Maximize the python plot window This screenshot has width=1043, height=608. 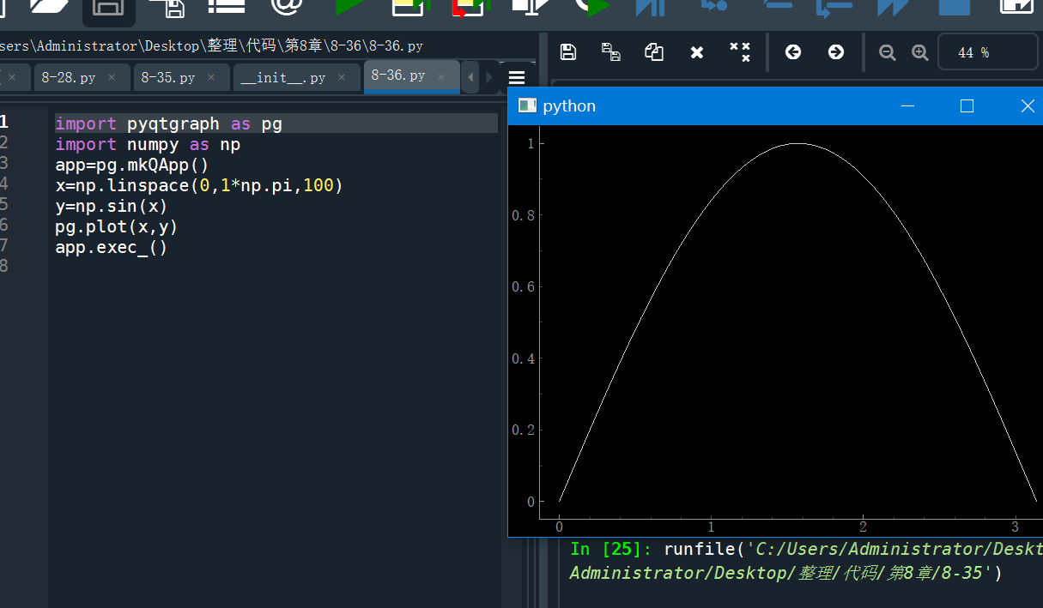point(967,105)
